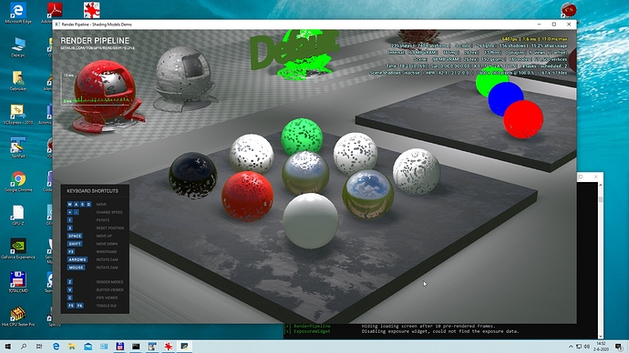This screenshot has height=353, width=629.
Task: Click the ExposureWidget console log line
Action: coord(401,331)
